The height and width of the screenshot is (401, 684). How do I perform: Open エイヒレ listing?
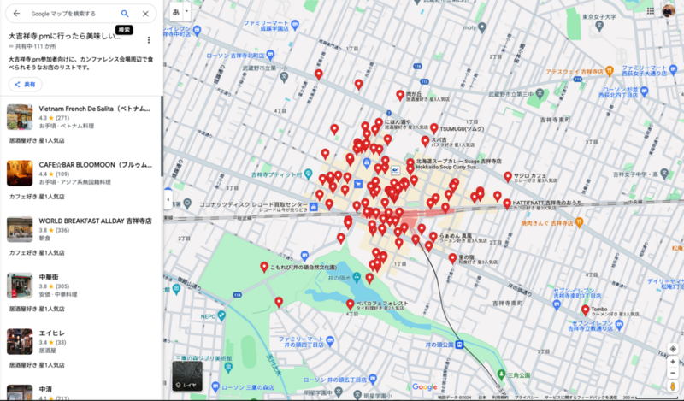[x=81, y=349]
